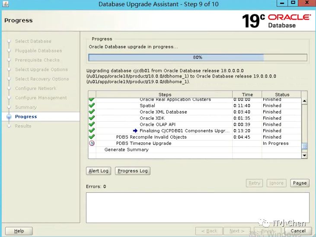Image resolution: width=316 pixels, height=237 pixels.
Task: Click the 80% upgrade progress bar
Action: point(198,57)
